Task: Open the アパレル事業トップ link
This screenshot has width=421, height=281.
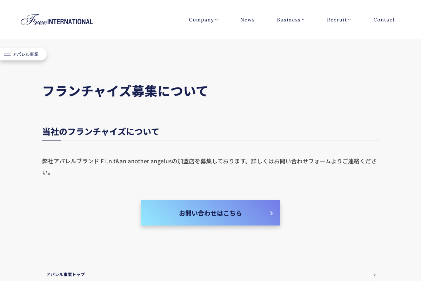Action: [x=210, y=275]
